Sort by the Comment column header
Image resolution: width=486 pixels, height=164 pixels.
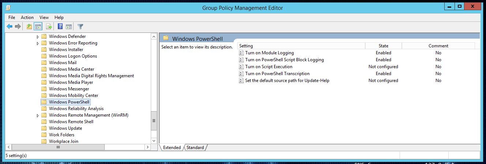coord(438,46)
